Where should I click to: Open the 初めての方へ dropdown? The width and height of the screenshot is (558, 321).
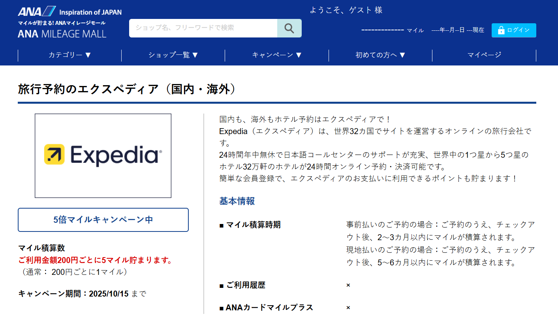coord(380,55)
